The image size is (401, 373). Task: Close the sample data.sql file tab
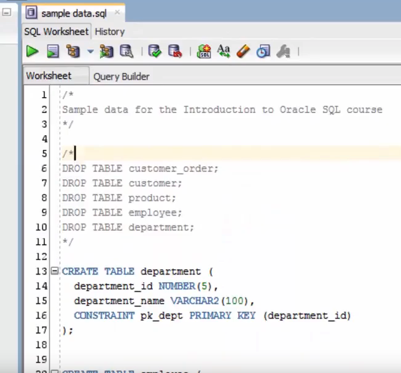pos(117,12)
